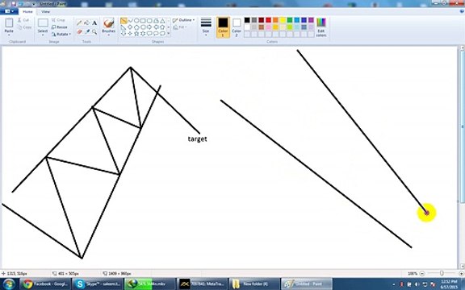The image size is (465, 290).
Task: Choose the Pentagon shape
Action: (x=136, y=27)
